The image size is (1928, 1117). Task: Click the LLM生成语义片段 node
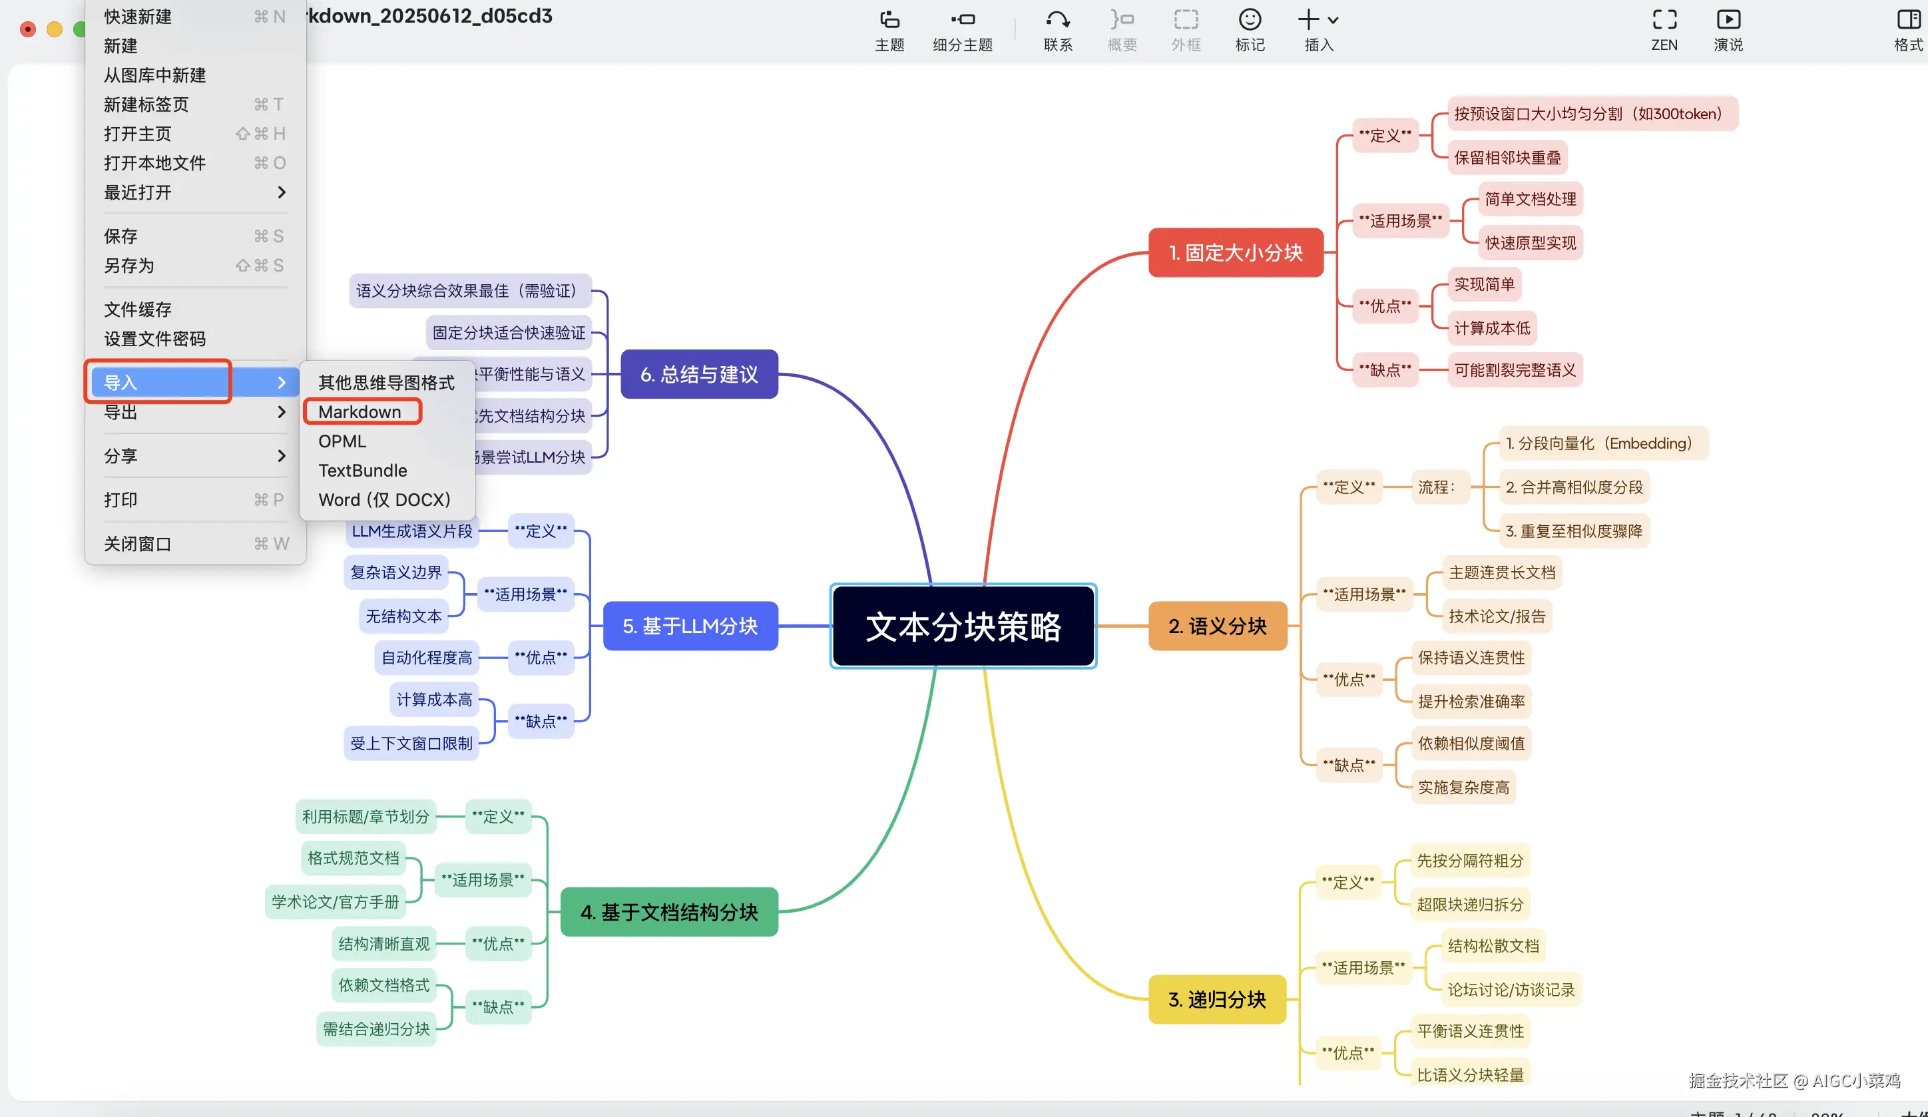411,531
